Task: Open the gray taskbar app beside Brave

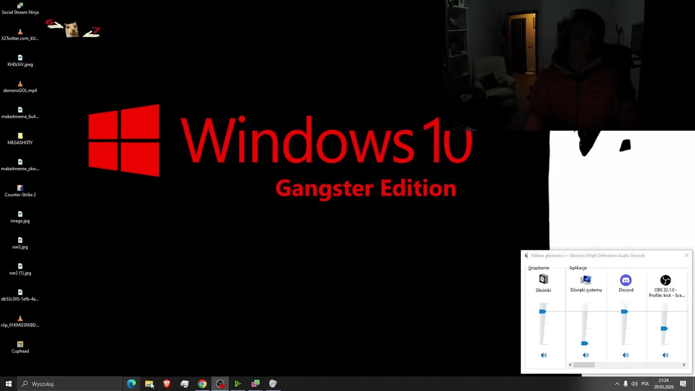Action: (x=185, y=384)
